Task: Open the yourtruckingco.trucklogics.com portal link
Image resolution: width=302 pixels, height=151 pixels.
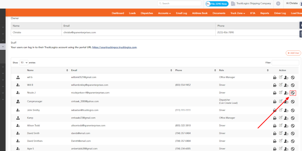Action: pos(114,47)
